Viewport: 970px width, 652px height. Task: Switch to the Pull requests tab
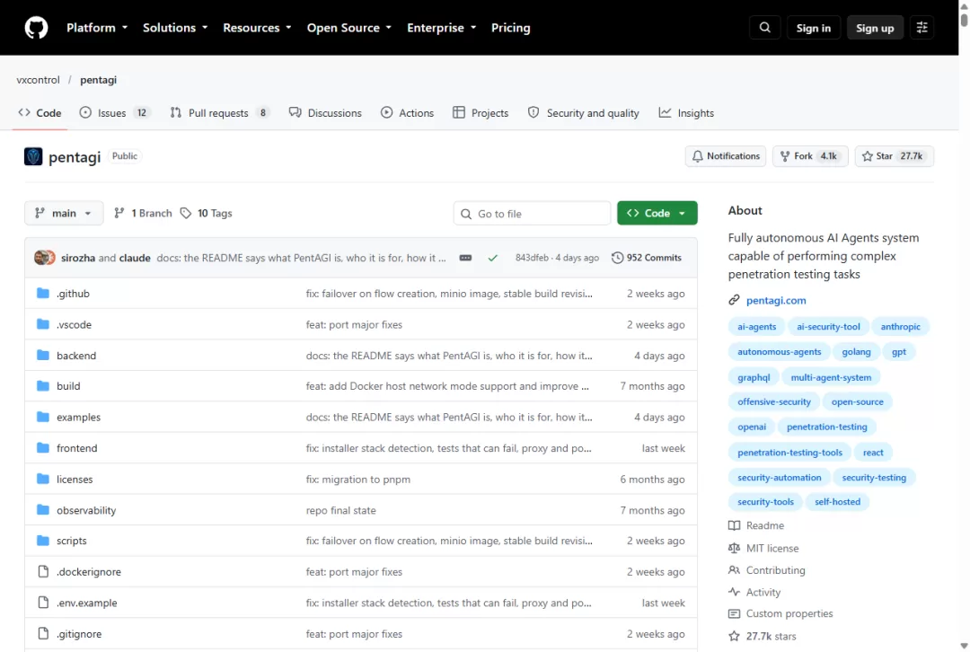220,112
